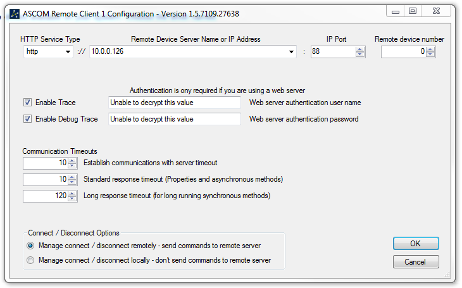Click the 'Communication Timeouts' heading
The width and height of the screenshot is (462, 288).
click(60, 151)
